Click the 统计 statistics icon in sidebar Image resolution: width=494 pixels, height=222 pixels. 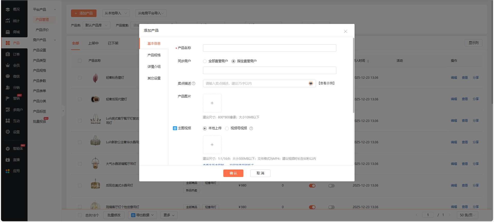[8, 21]
